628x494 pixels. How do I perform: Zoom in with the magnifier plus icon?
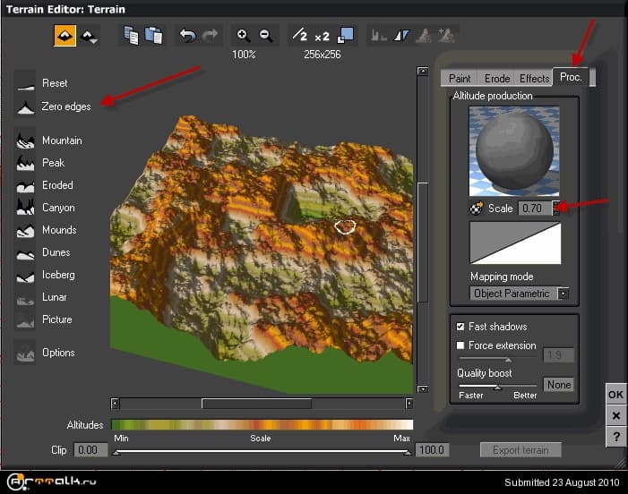click(243, 36)
